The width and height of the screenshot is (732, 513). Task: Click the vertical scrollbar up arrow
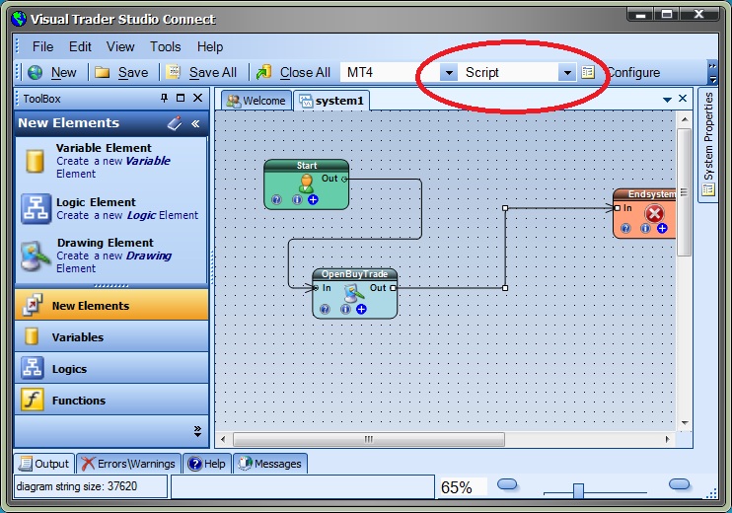(x=685, y=120)
